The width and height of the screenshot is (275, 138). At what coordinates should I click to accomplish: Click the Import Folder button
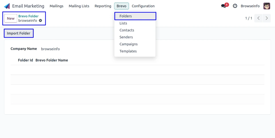(x=19, y=33)
